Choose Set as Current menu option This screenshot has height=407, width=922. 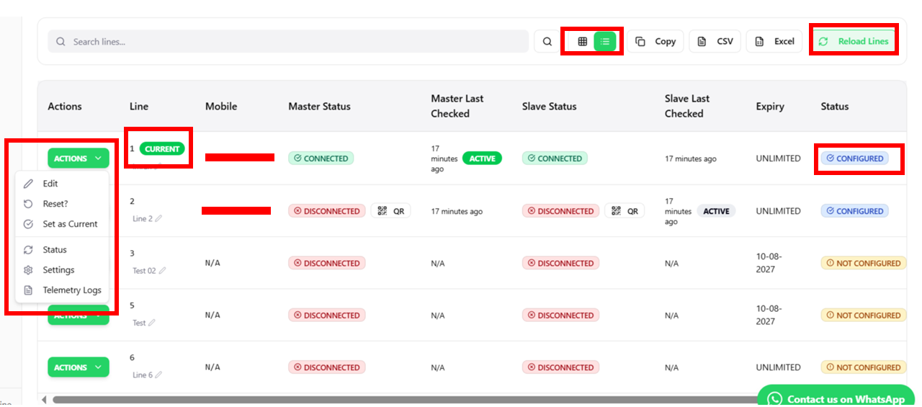69,224
